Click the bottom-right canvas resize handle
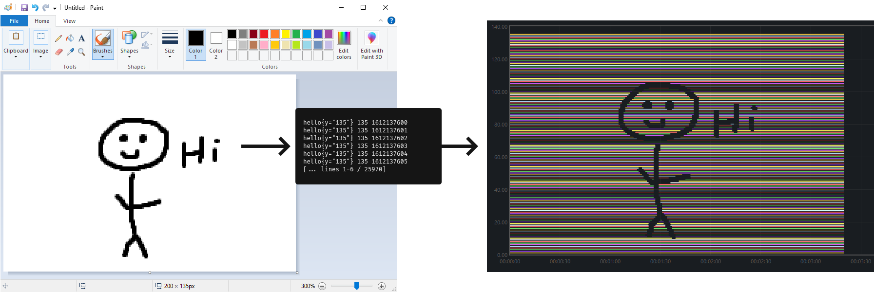874x292 pixels. click(297, 273)
